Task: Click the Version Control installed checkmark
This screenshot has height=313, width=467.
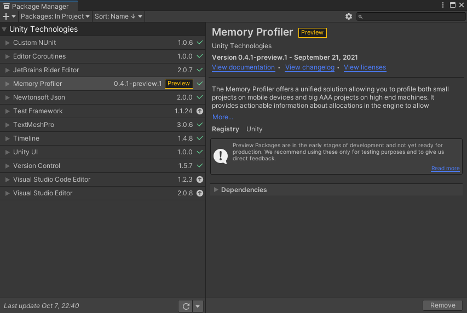Action: click(200, 166)
